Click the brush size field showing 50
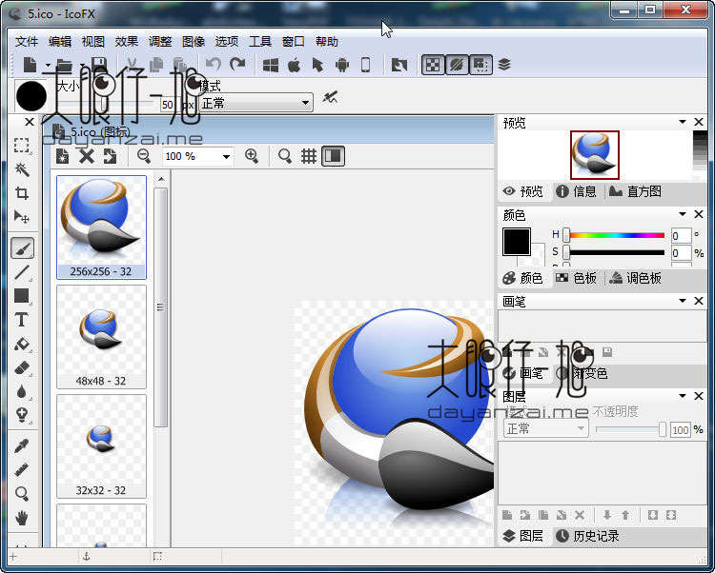This screenshot has width=715, height=573. pyautogui.click(x=168, y=105)
